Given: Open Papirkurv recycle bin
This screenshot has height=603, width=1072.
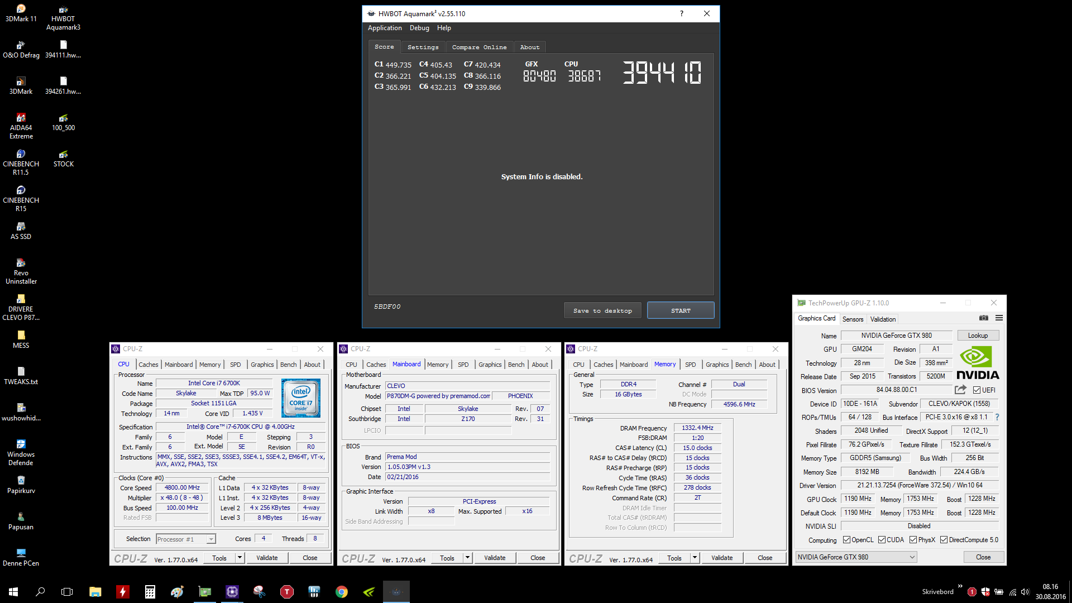Looking at the screenshot, I should pos(21,485).
